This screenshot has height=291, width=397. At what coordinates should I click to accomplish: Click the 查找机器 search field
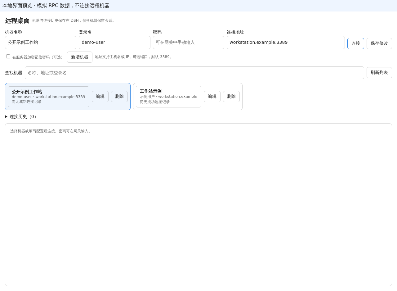194,73
